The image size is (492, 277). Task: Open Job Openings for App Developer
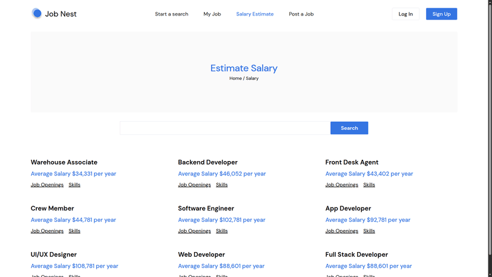pos(342,231)
